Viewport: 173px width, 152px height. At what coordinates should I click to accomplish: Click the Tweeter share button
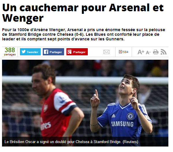pyautogui.click(x=30, y=52)
